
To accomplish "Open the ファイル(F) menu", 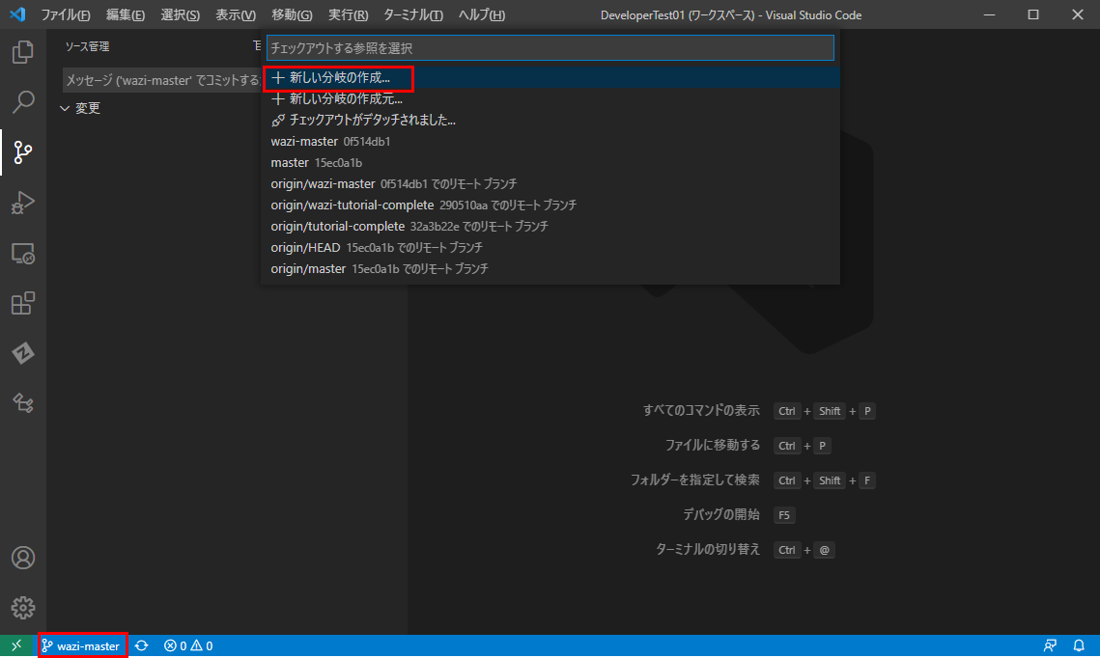I will coord(66,14).
